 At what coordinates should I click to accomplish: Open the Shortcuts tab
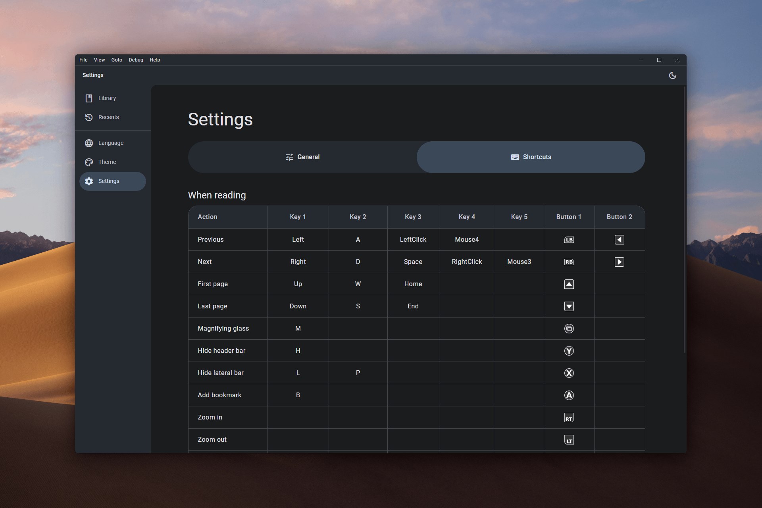(531, 157)
